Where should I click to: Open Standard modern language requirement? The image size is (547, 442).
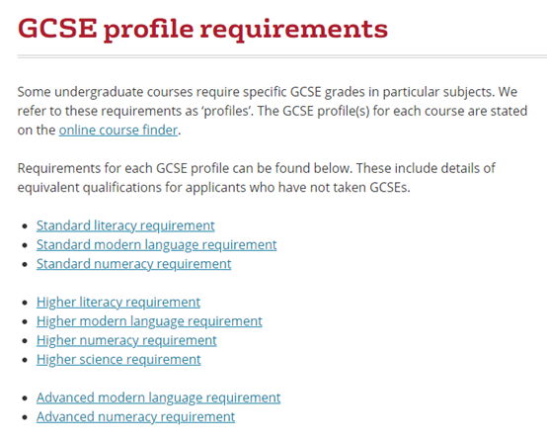tap(157, 245)
